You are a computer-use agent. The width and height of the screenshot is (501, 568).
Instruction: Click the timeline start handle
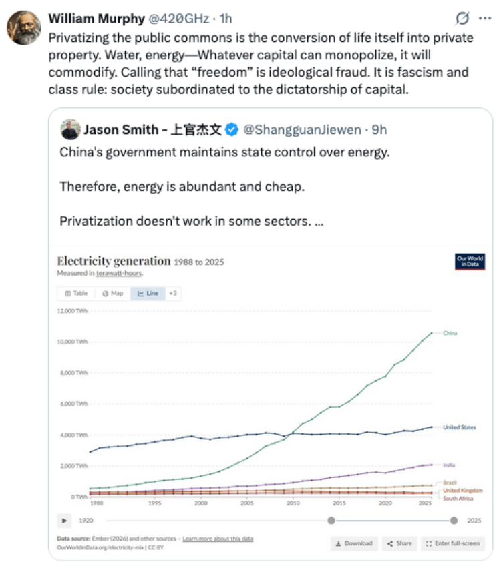331,521
